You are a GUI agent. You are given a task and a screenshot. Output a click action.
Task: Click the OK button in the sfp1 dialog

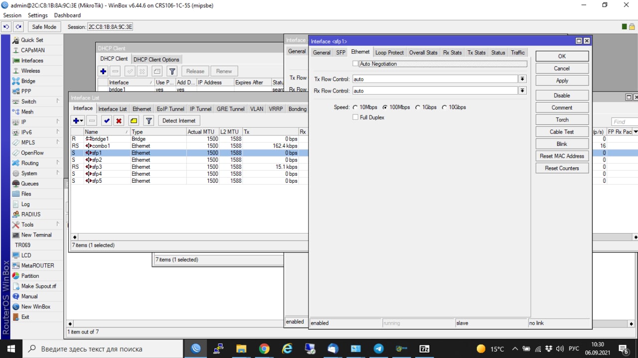pos(562,56)
